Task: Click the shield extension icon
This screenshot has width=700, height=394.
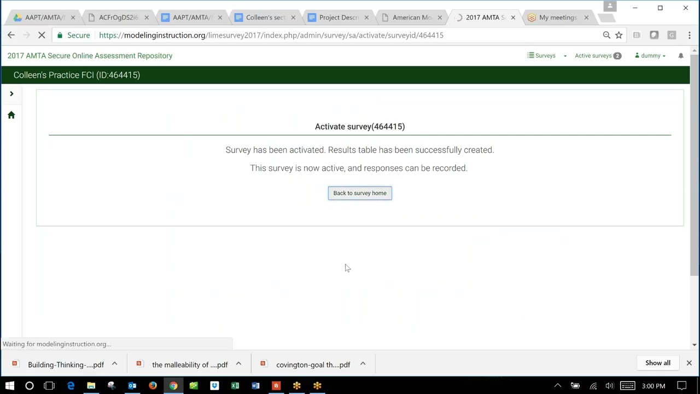Action: tap(654, 35)
